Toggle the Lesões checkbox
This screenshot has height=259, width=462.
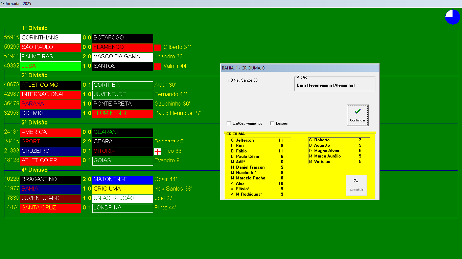tap(272, 123)
